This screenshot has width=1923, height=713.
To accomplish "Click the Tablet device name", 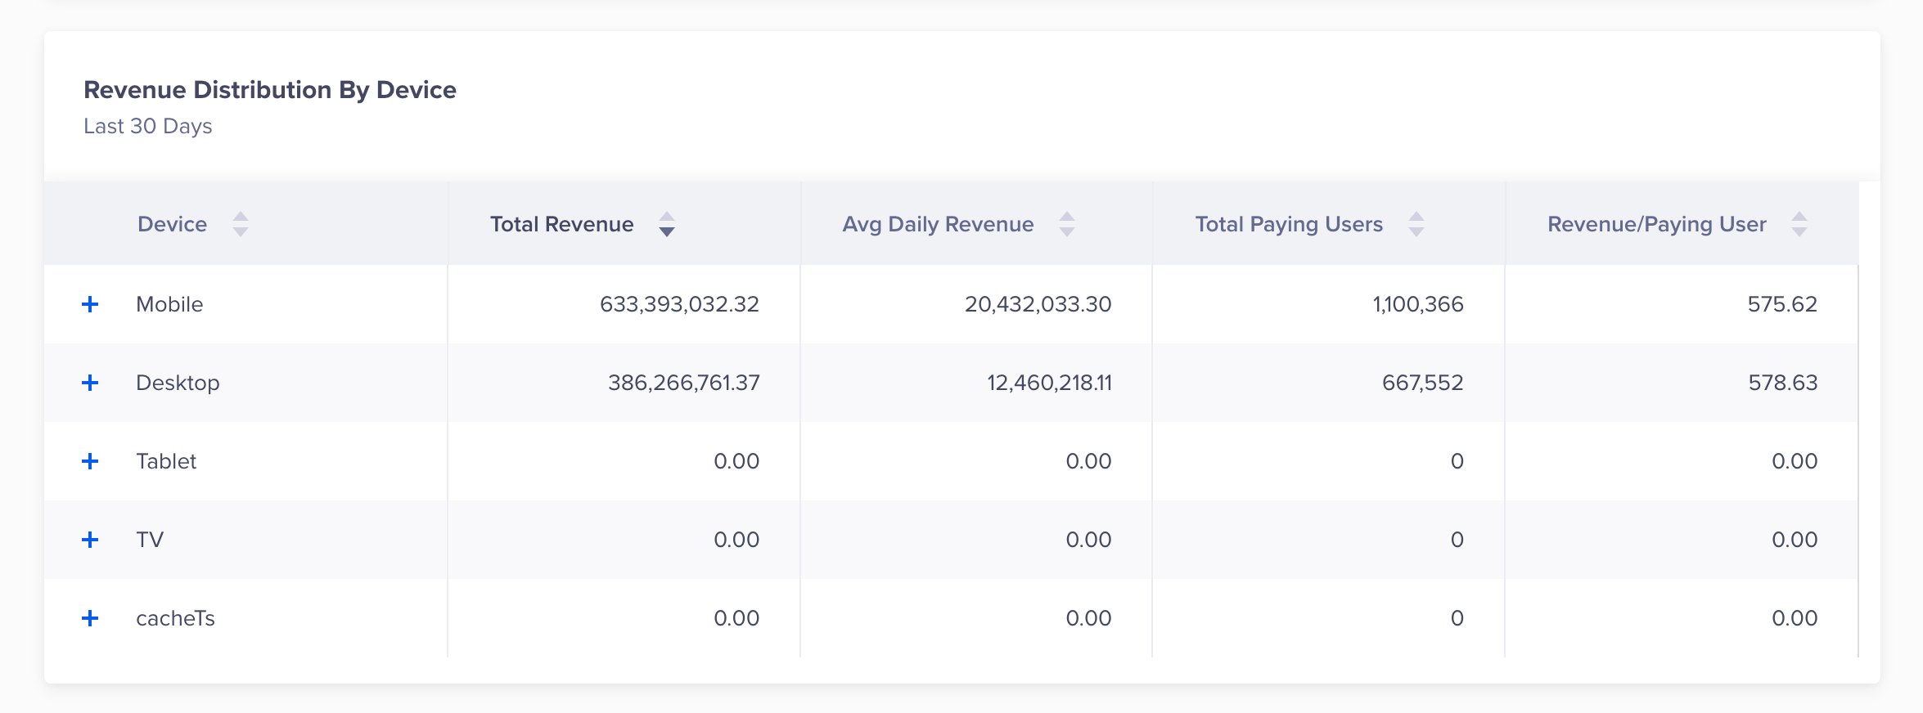I will coord(166,461).
